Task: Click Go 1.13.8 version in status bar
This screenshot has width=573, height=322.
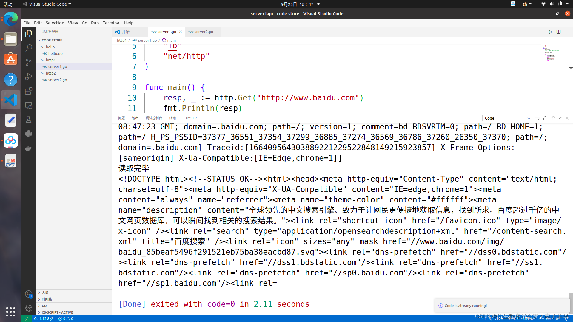Action: (42, 319)
